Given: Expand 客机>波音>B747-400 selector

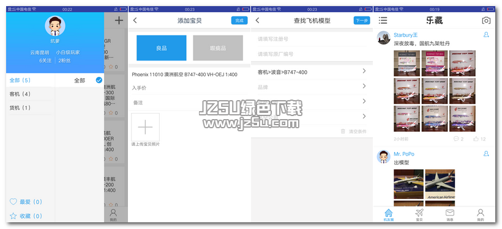Looking at the screenshot, I should (312, 72).
